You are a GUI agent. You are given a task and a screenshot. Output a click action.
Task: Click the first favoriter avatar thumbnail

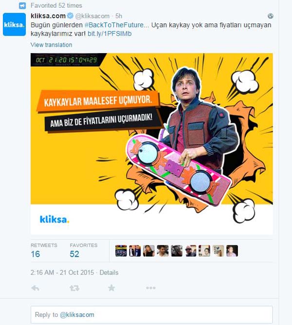tap(121, 251)
